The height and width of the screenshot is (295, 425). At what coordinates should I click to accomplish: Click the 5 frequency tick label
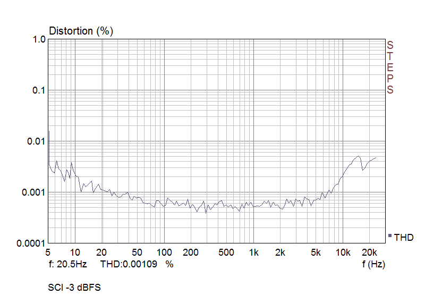pos(48,252)
